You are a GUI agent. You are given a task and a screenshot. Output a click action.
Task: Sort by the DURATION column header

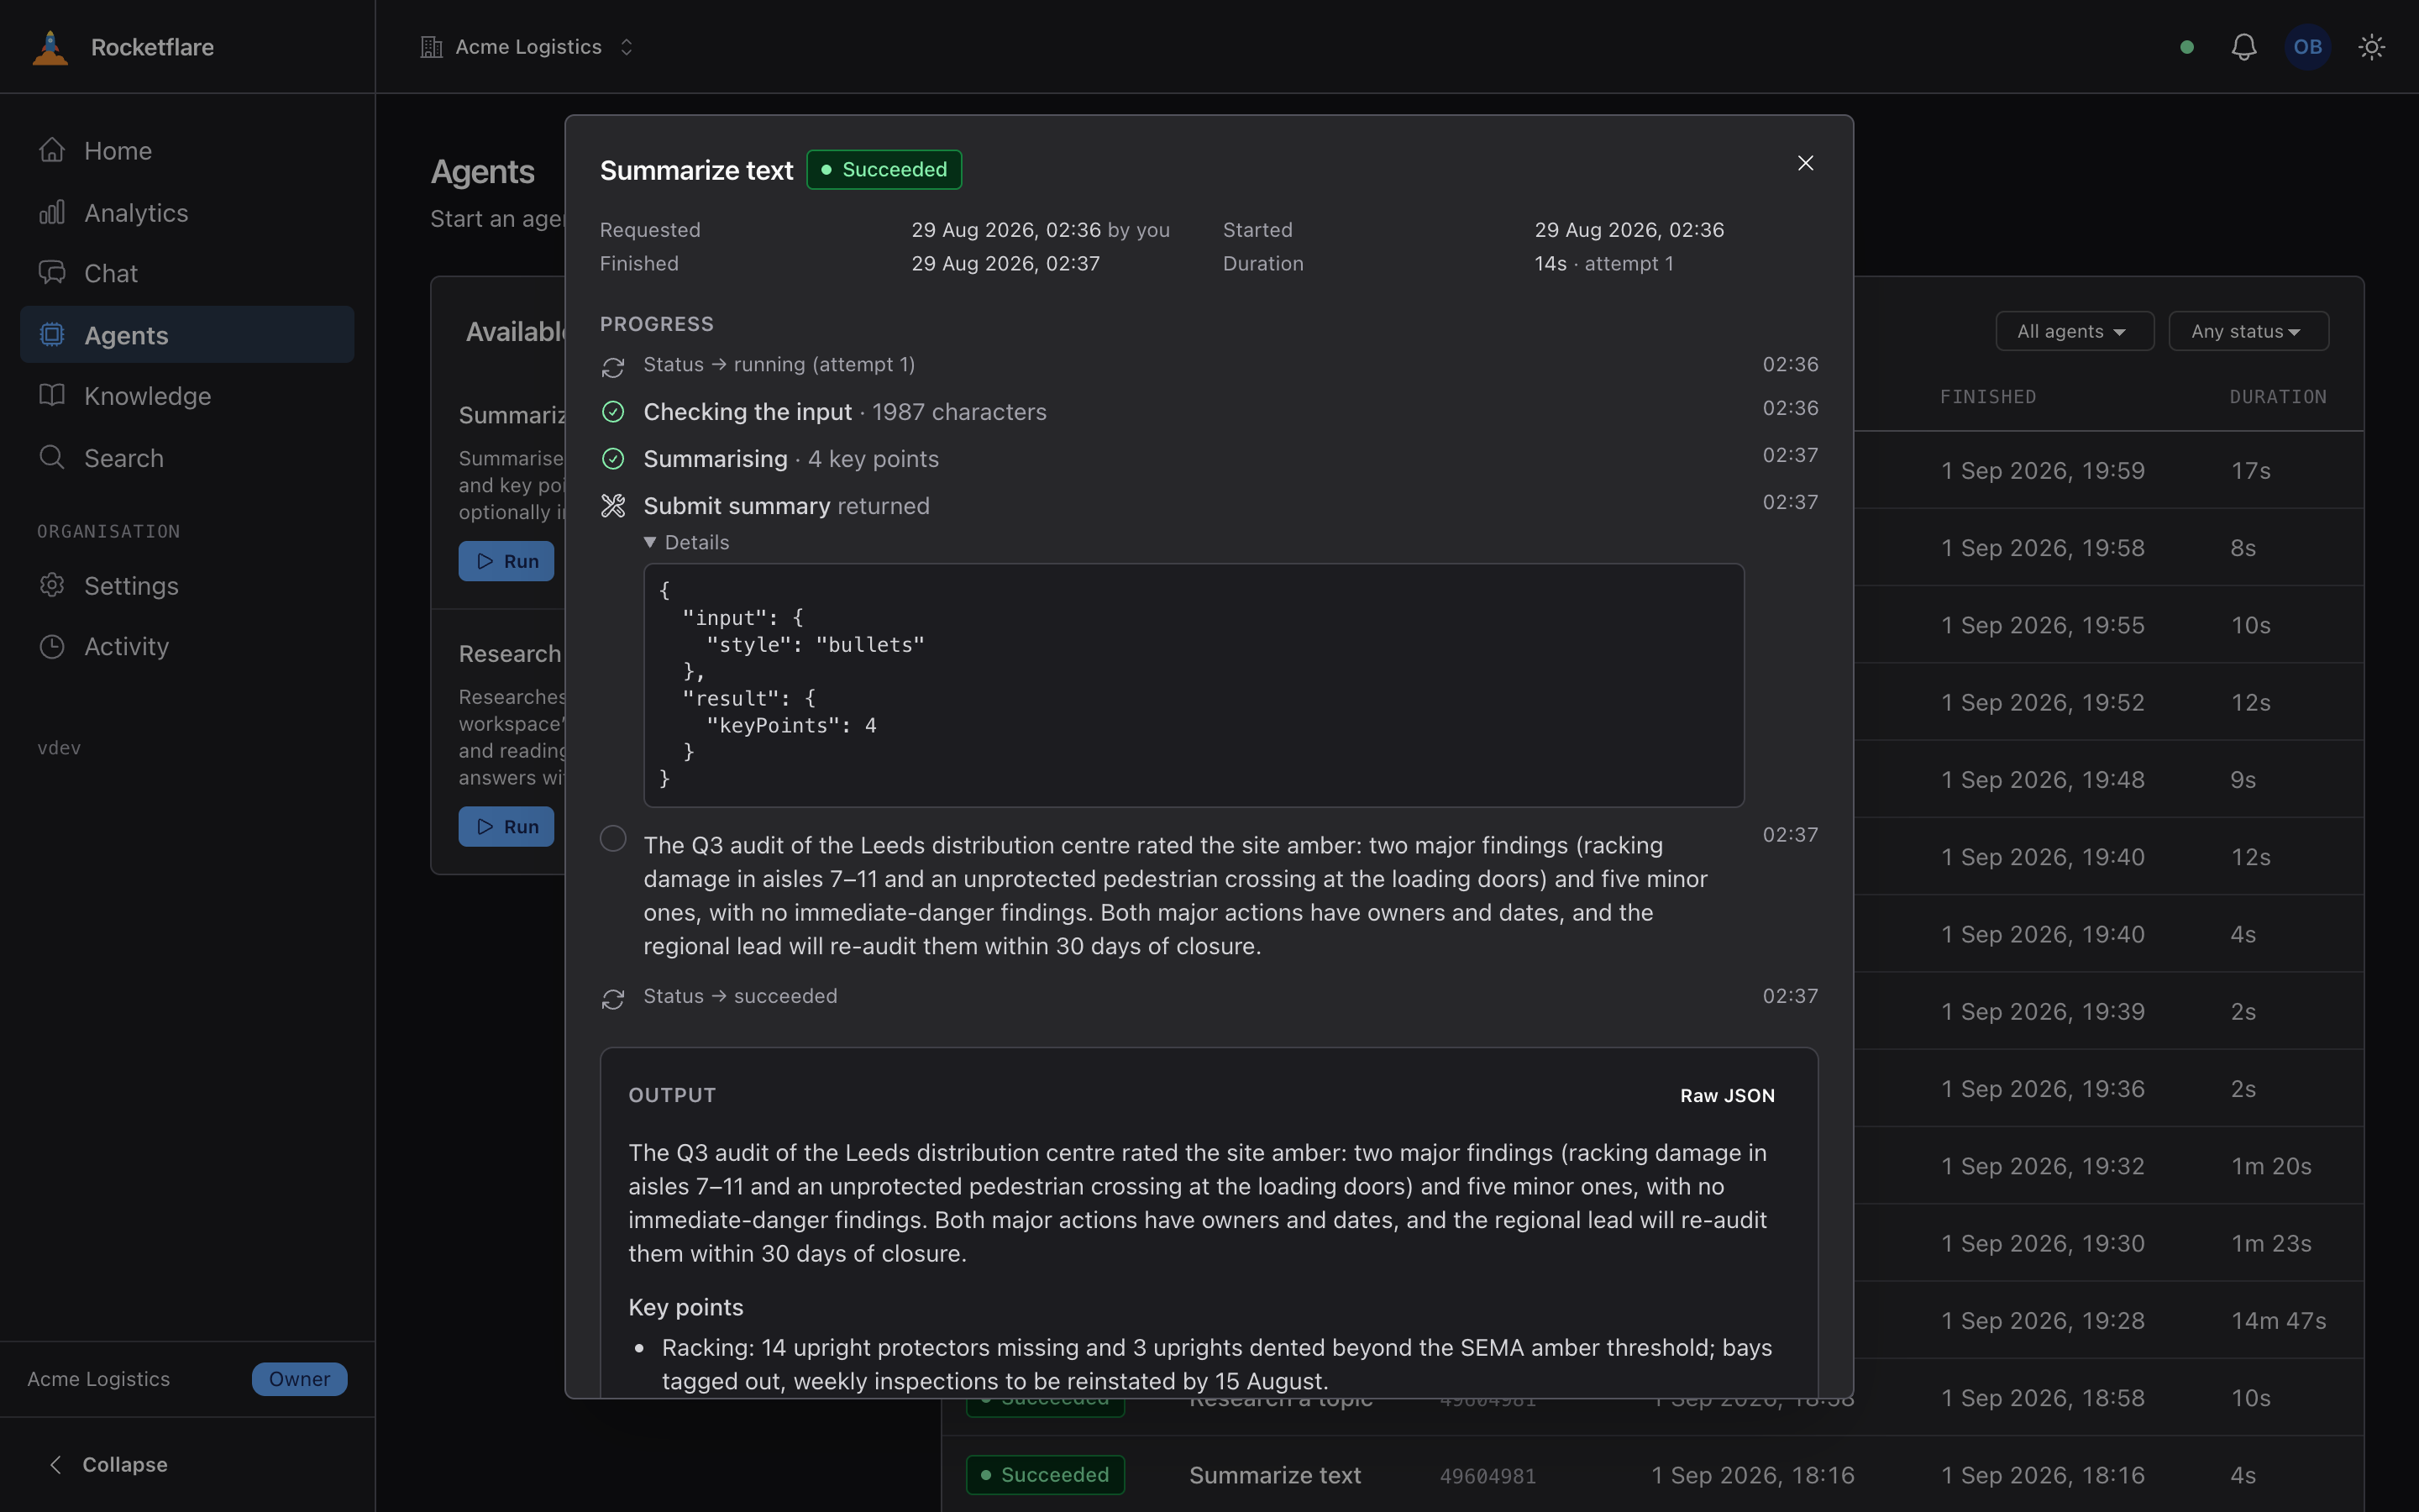pyautogui.click(x=2278, y=397)
